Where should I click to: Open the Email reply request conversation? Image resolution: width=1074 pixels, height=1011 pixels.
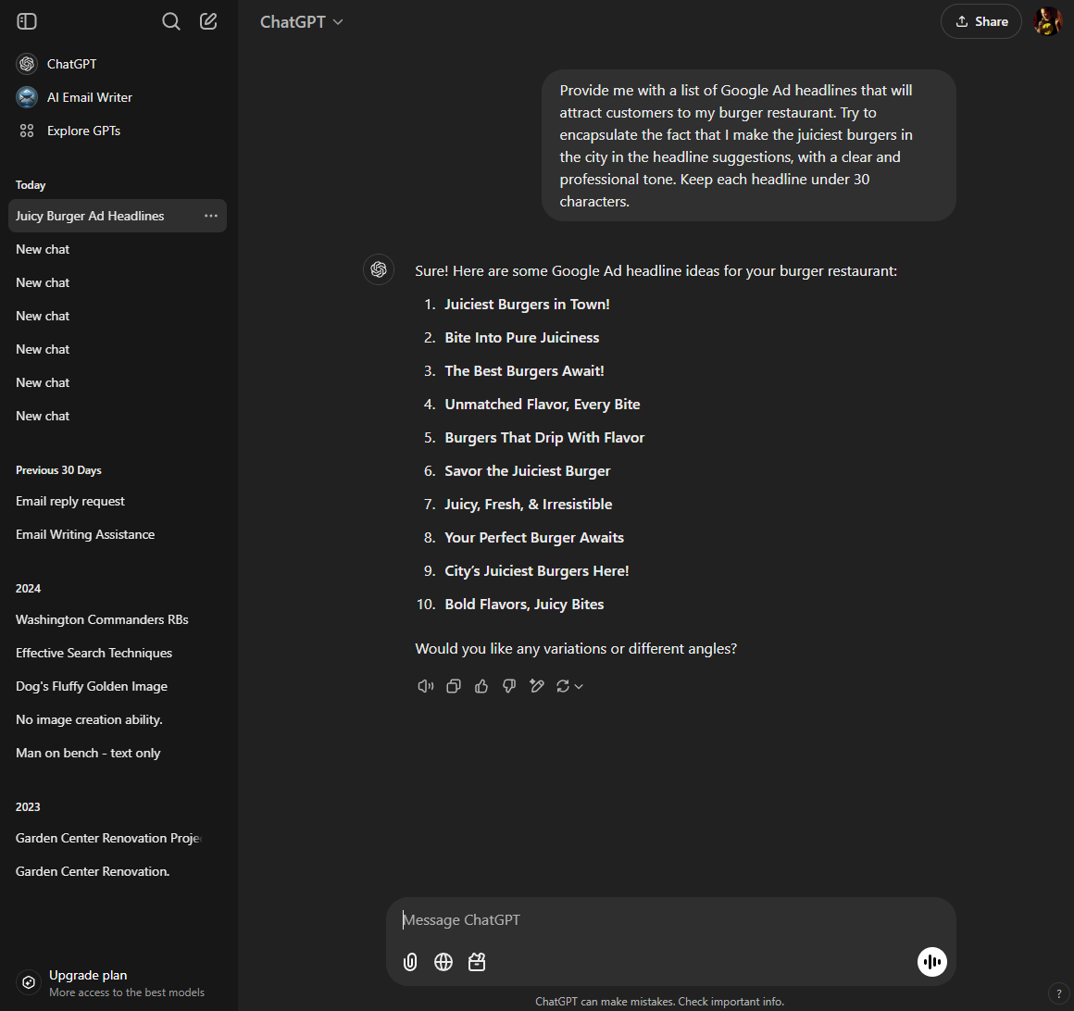click(69, 501)
